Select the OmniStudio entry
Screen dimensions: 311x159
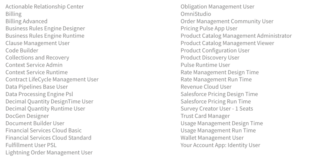pyautogui.click(x=196, y=14)
